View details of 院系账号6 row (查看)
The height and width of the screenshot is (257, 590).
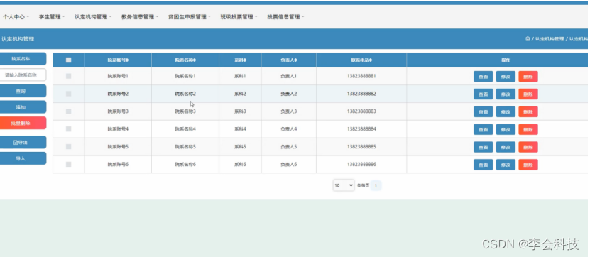pyautogui.click(x=483, y=165)
